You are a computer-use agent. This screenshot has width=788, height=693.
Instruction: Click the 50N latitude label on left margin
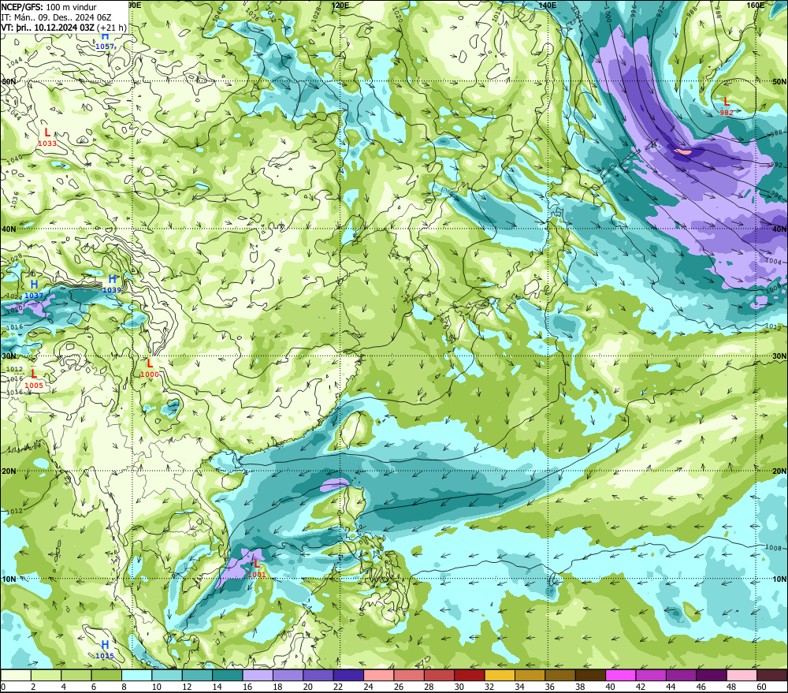[x=9, y=81]
